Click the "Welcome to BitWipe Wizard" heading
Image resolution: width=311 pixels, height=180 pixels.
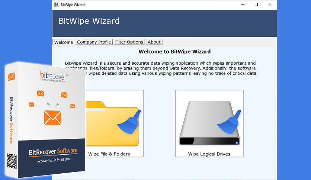(174, 52)
